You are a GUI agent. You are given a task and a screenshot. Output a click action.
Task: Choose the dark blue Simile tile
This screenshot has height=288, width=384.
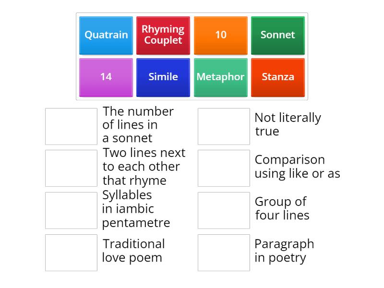163,77
